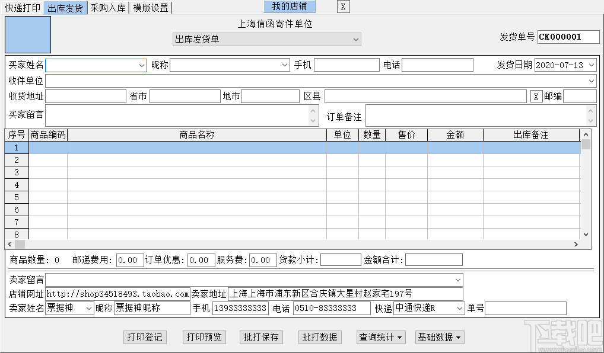Image resolution: width=604 pixels, height=353 pixels.
Task: Open the 采购入库 tab
Action: [x=107, y=8]
